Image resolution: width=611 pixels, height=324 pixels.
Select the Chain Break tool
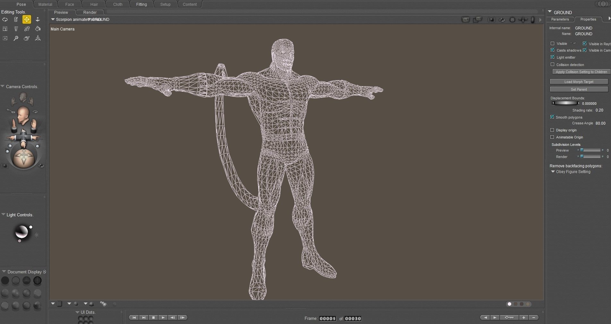click(x=27, y=29)
